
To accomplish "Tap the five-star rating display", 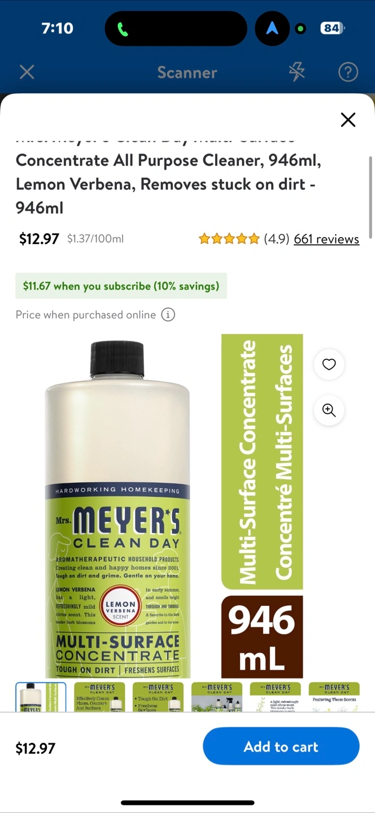I will 229,239.
